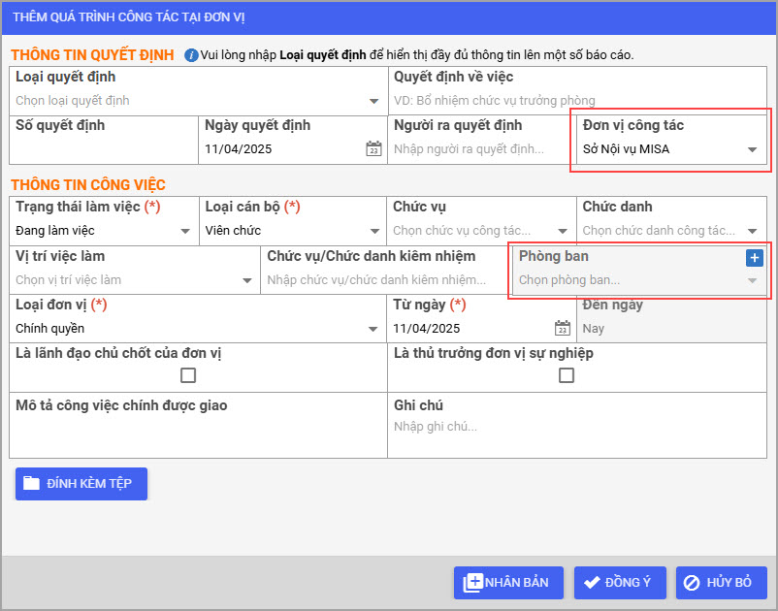
Task: Open the Đơn vị công tác dropdown
Action: (752, 149)
